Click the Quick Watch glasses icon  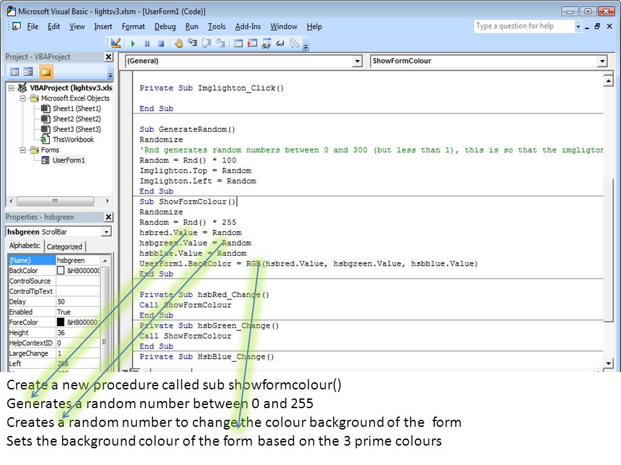point(280,43)
